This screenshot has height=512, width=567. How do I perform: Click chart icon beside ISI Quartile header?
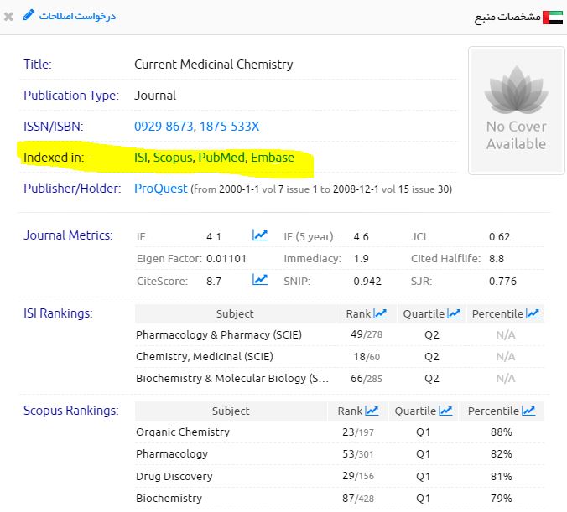tap(454, 313)
